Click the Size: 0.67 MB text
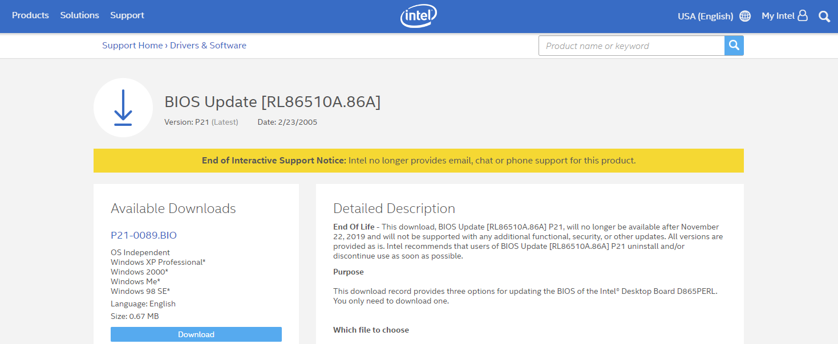 (x=135, y=316)
